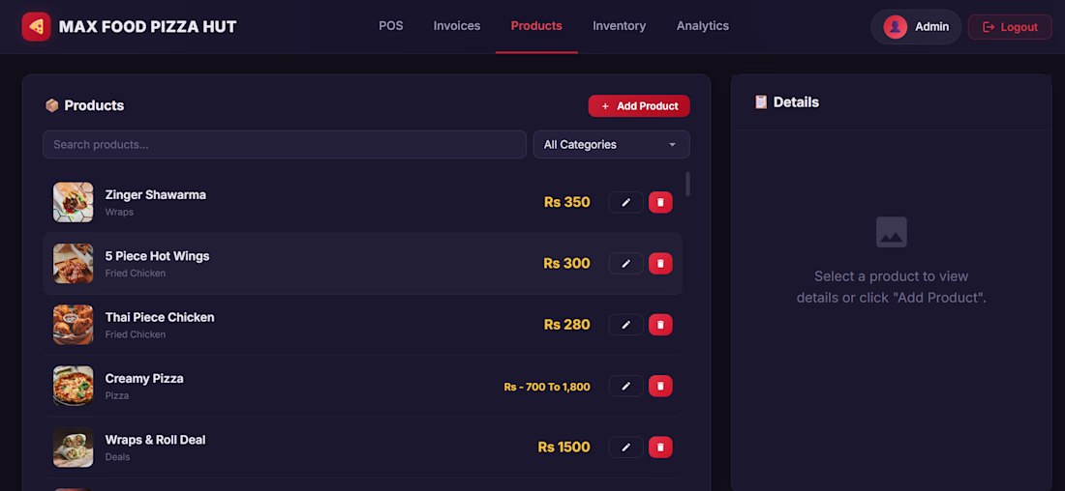Screen dimensions: 1065x491
Task: Click the Add Product button
Action: [x=639, y=105]
